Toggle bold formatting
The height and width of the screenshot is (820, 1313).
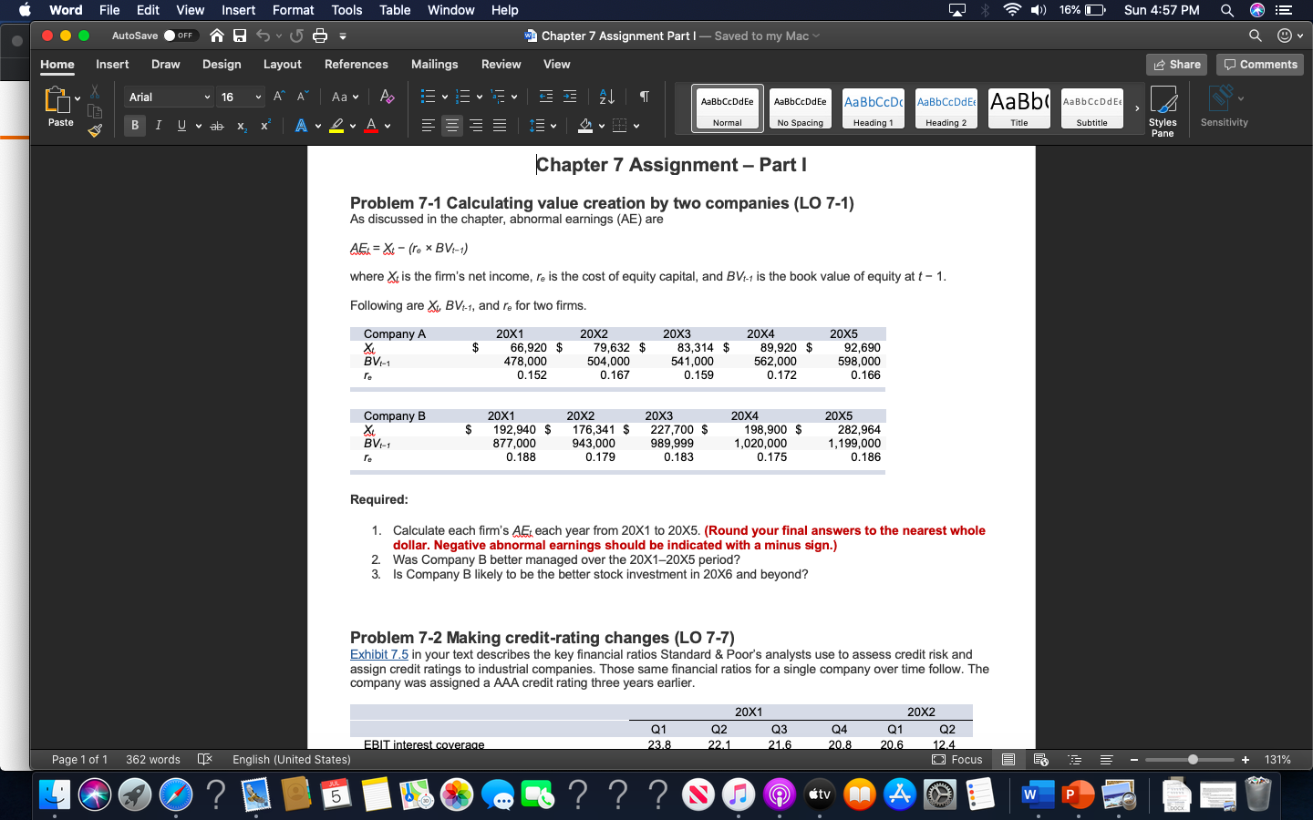coord(135,126)
